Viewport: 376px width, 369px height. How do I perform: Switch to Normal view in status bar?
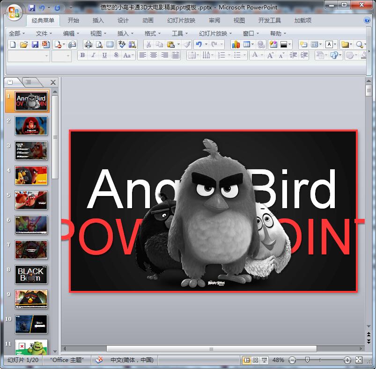pos(246,360)
